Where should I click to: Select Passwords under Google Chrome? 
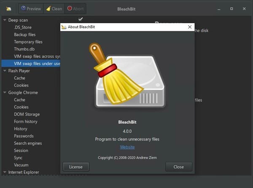pos(24,136)
